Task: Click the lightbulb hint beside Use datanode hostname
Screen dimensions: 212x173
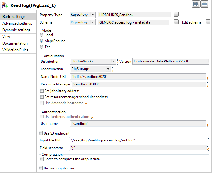Action: 86,104
